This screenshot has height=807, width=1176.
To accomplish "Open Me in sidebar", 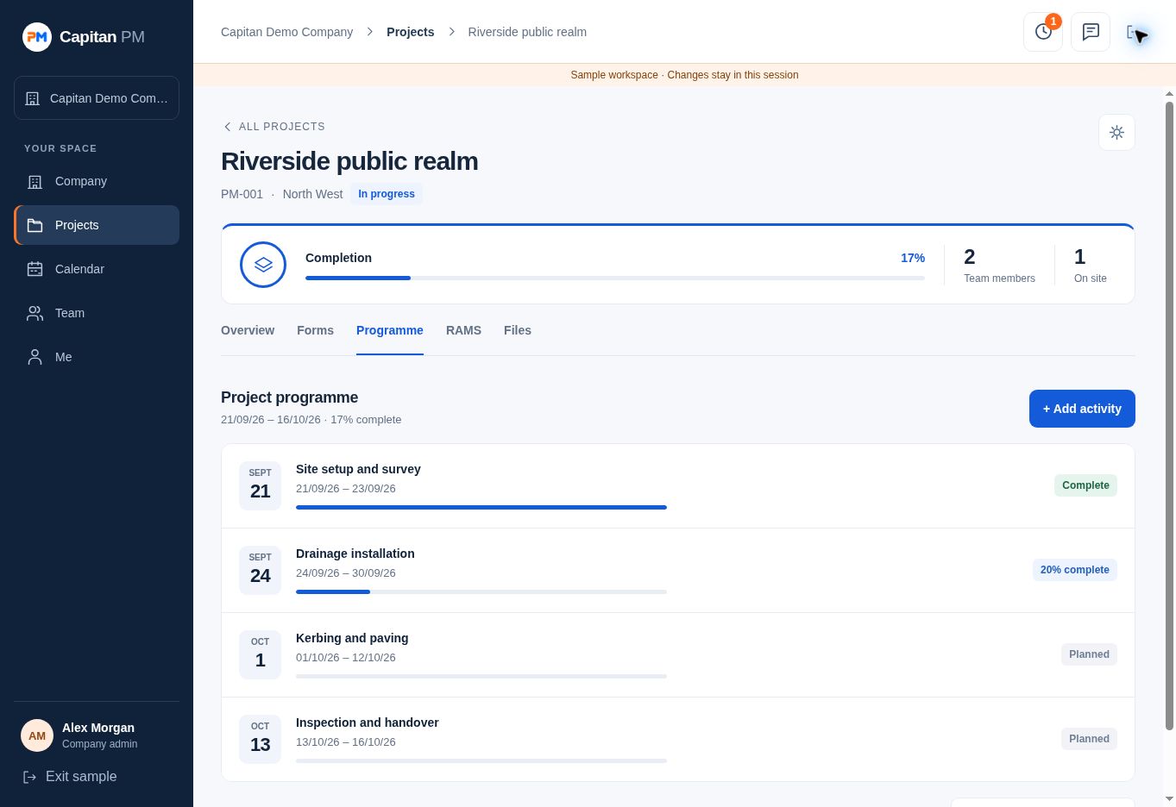I will 97,357.
